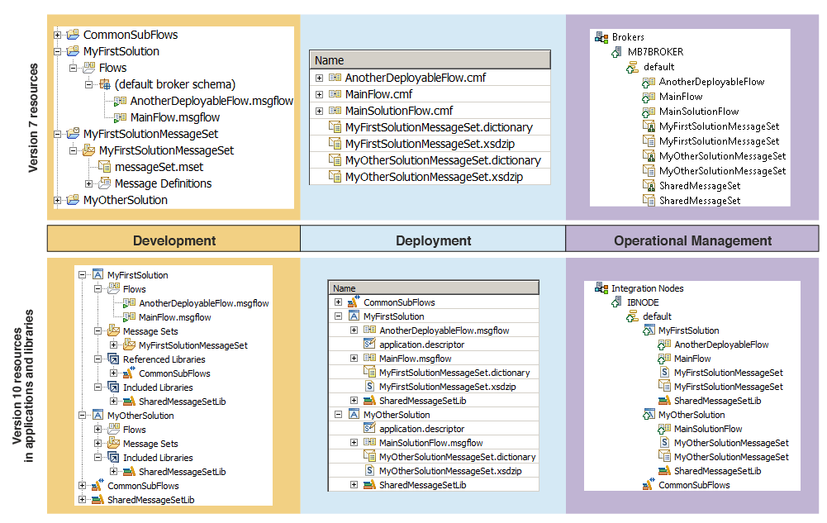The width and height of the screenshot is (827, 523).
Task: Select the Development header tab
Action: pyautogui.click(x=173, y=240)
